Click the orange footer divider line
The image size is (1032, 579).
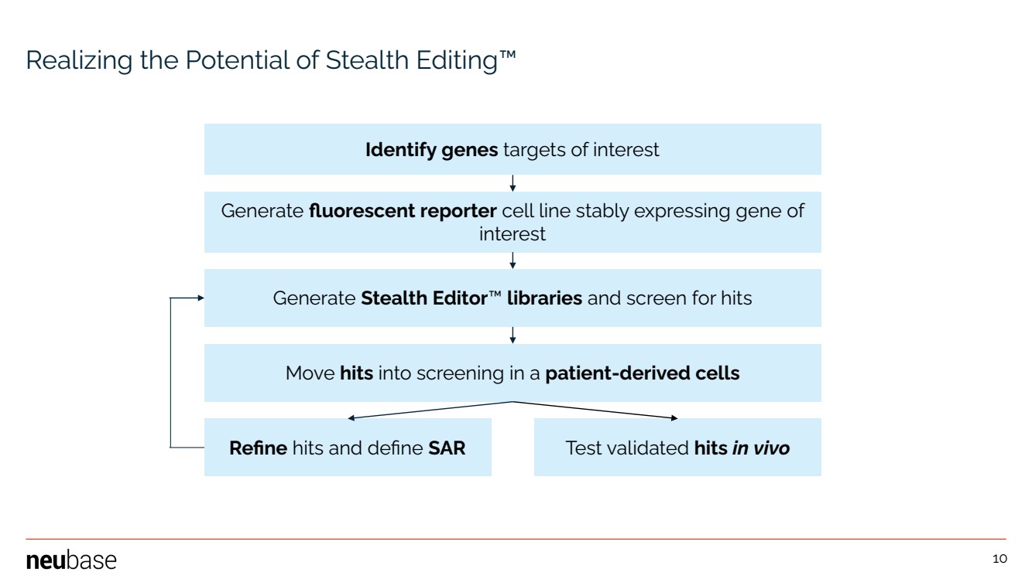pos(516,539)
